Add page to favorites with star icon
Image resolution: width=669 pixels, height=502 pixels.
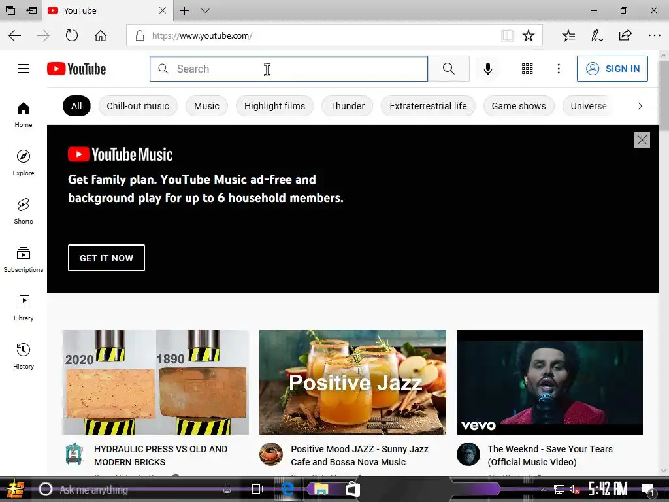[528, 35]
